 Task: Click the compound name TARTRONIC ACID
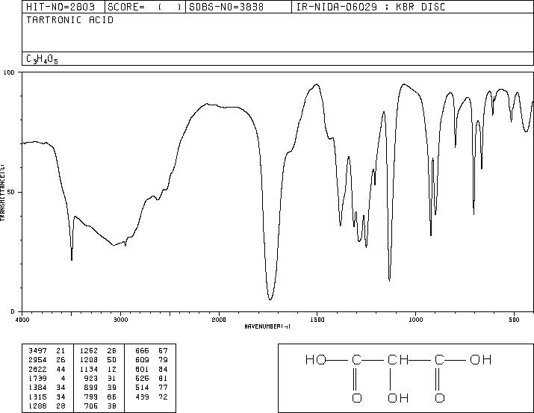point(69,20)
